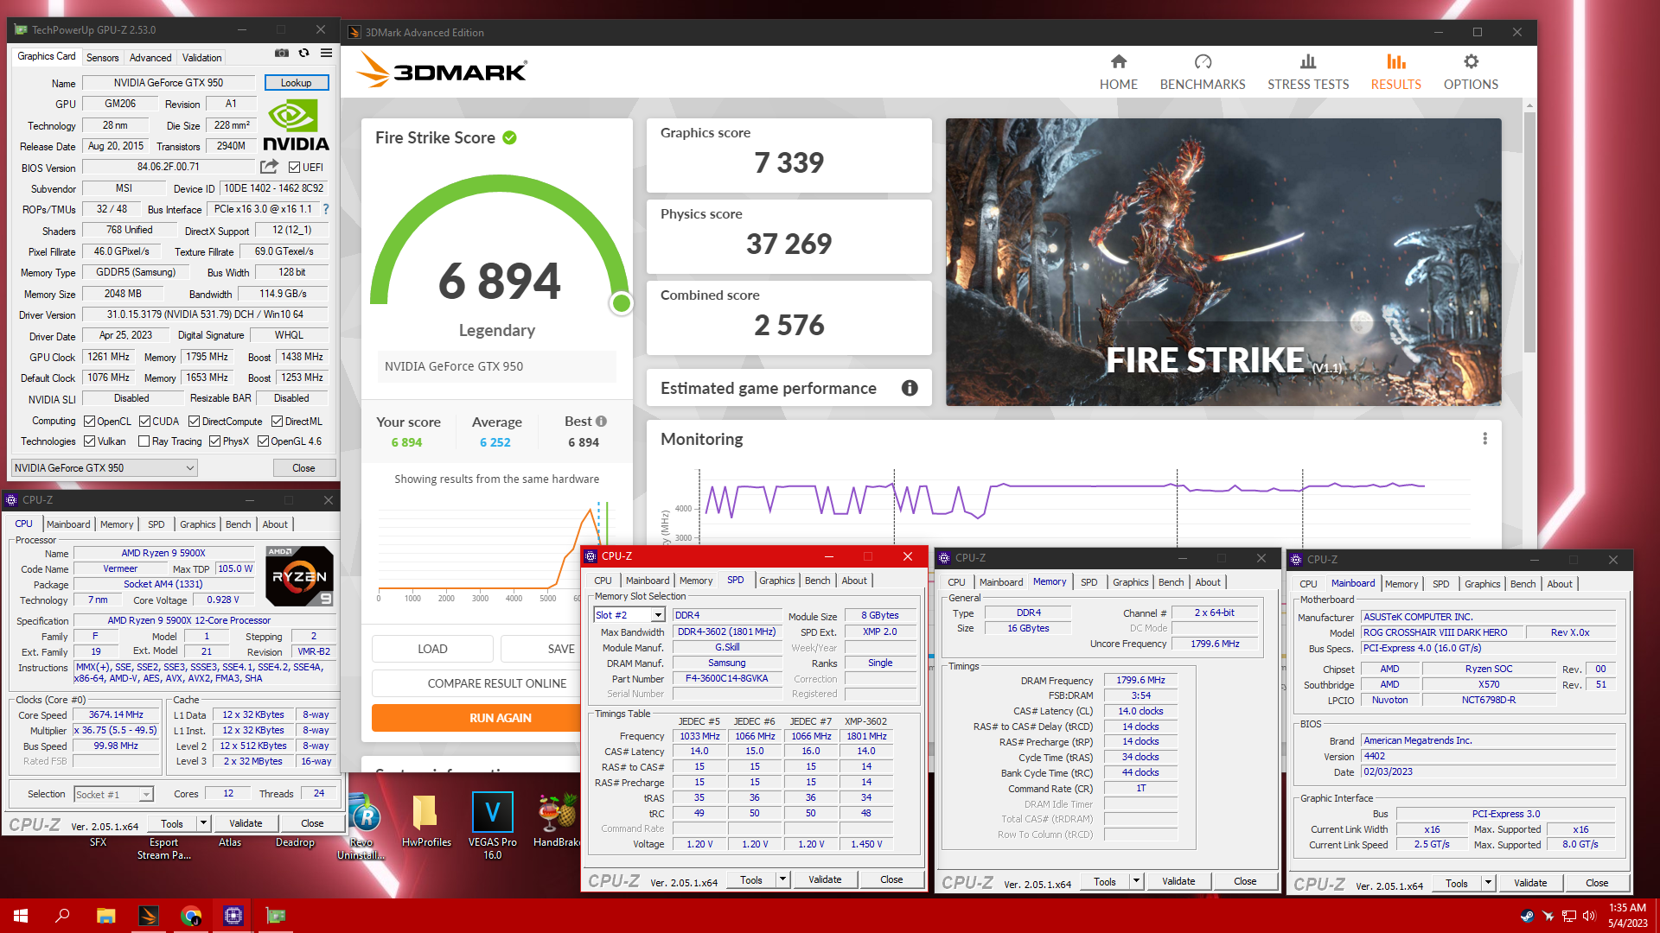Open taskbar search magnifier

point(62,916)
